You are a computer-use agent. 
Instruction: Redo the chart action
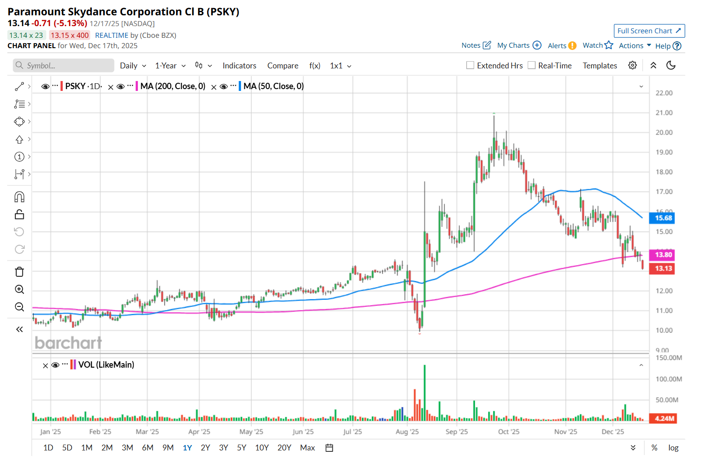(19, 249)
